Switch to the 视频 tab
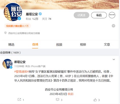This screenshot has width=120, height=104. pyautogui.click(x=59, y=45)
